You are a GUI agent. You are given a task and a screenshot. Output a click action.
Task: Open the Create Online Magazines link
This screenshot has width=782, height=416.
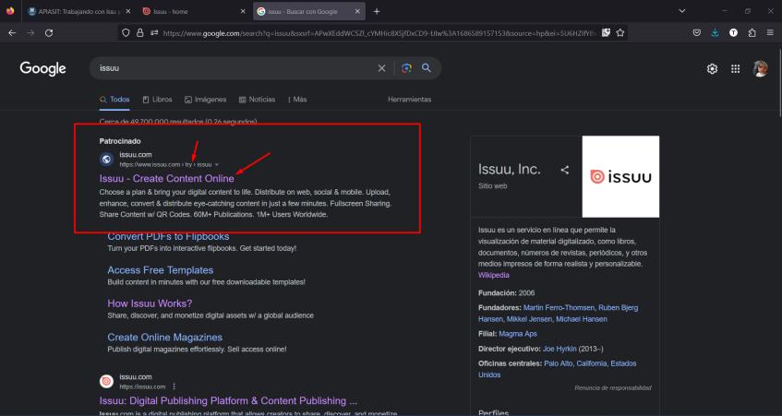click(x=164, y=338)
